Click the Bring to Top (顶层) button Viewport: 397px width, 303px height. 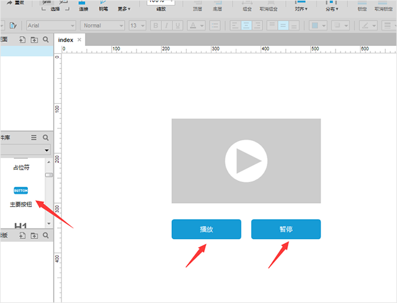coord(197,6)
